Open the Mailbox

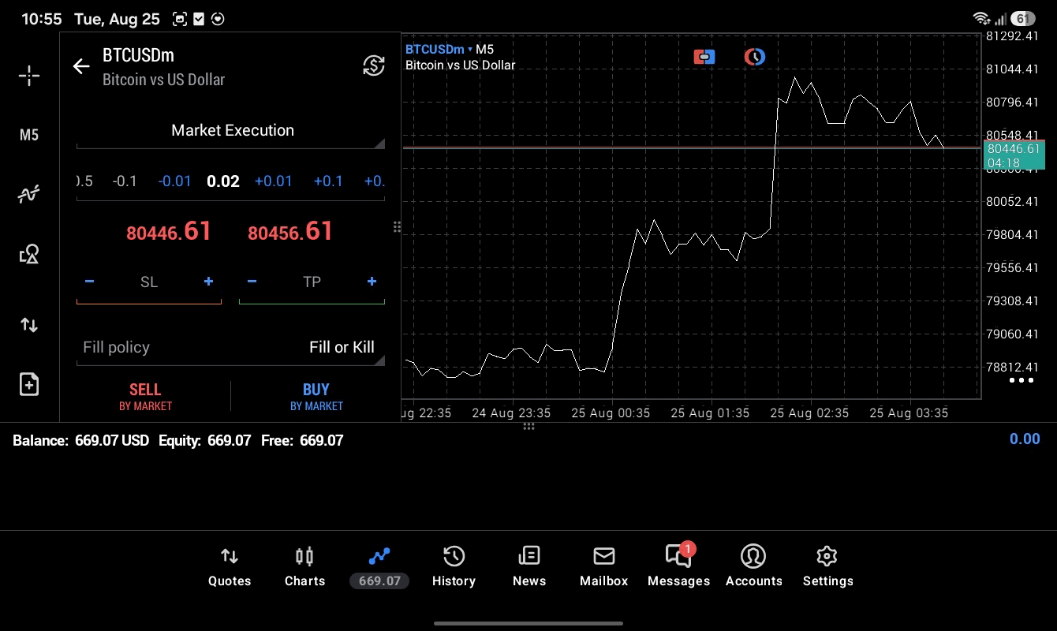tap(604, 567)
